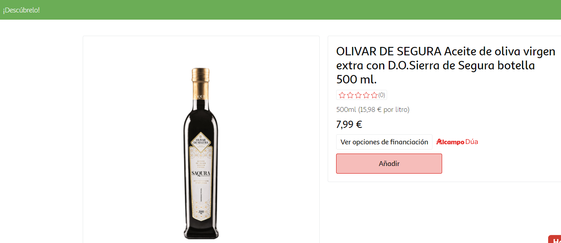Rate product with the first star
This screenshot has width=561, height=243.
342,95
